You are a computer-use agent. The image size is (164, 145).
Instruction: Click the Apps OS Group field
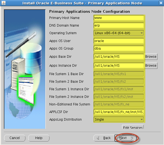(x=119, y=49)
